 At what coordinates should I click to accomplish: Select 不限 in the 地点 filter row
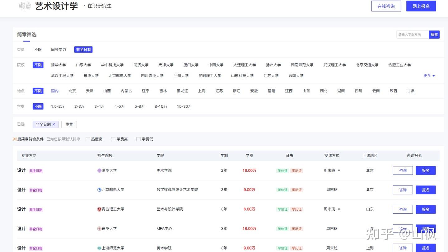click(x=38, y=91)
